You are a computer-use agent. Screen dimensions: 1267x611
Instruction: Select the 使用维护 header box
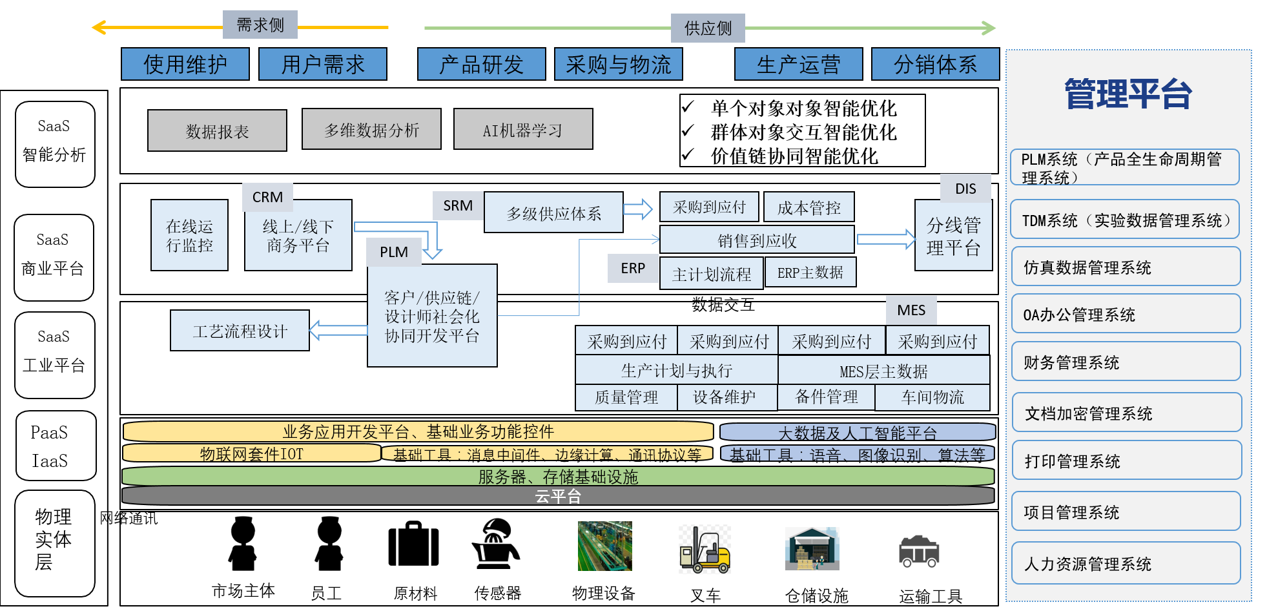pos(185,64)
